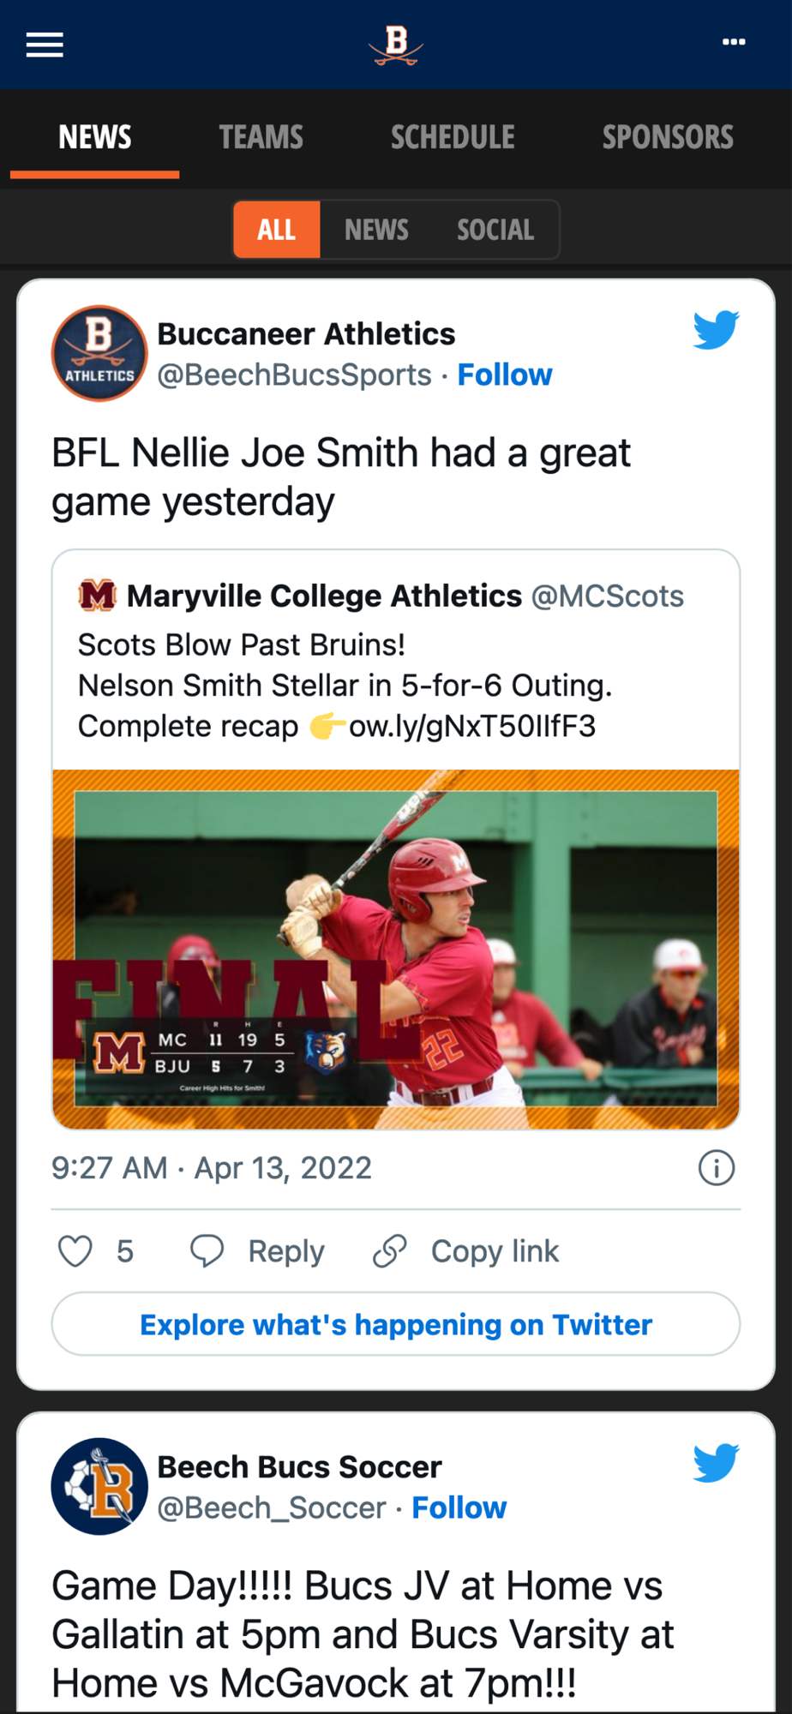Switch feed filter to SOCIAL
The image size is (792, 1714).
click(x=495, y=230)
